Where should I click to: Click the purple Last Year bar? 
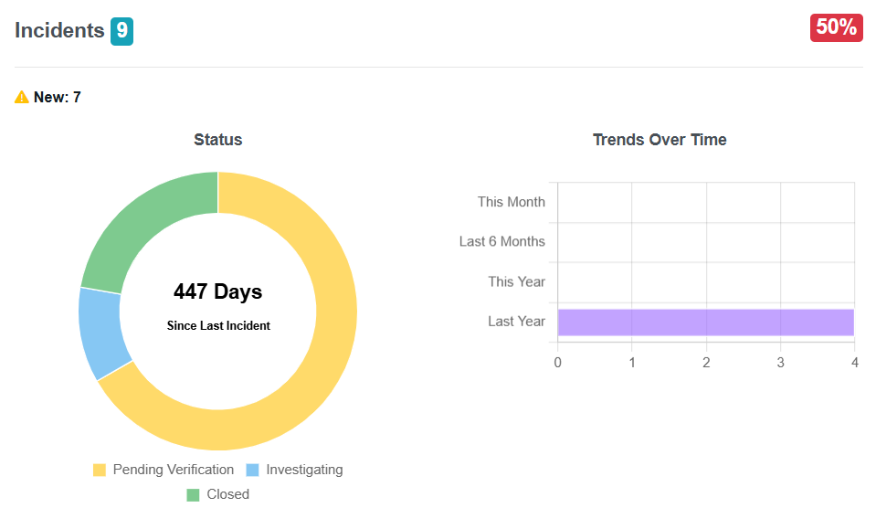pos(705,323)
